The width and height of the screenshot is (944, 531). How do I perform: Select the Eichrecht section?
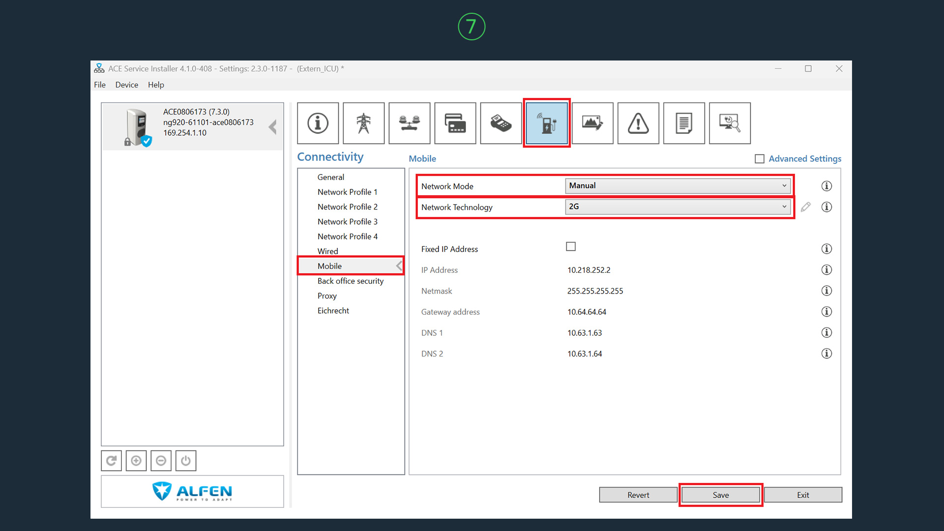333,311
